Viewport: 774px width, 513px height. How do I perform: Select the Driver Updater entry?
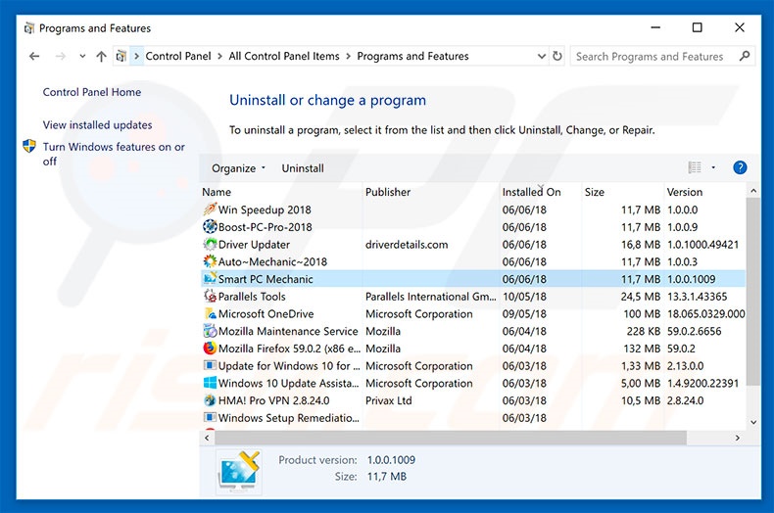click(x=473, y=244)
